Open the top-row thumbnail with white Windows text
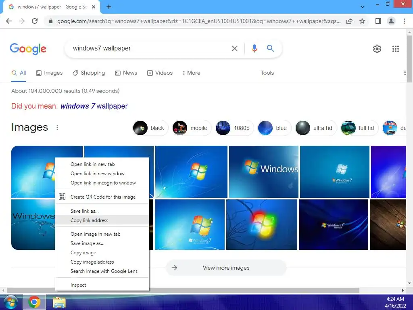The image size is (413, 310). (264, 172)
